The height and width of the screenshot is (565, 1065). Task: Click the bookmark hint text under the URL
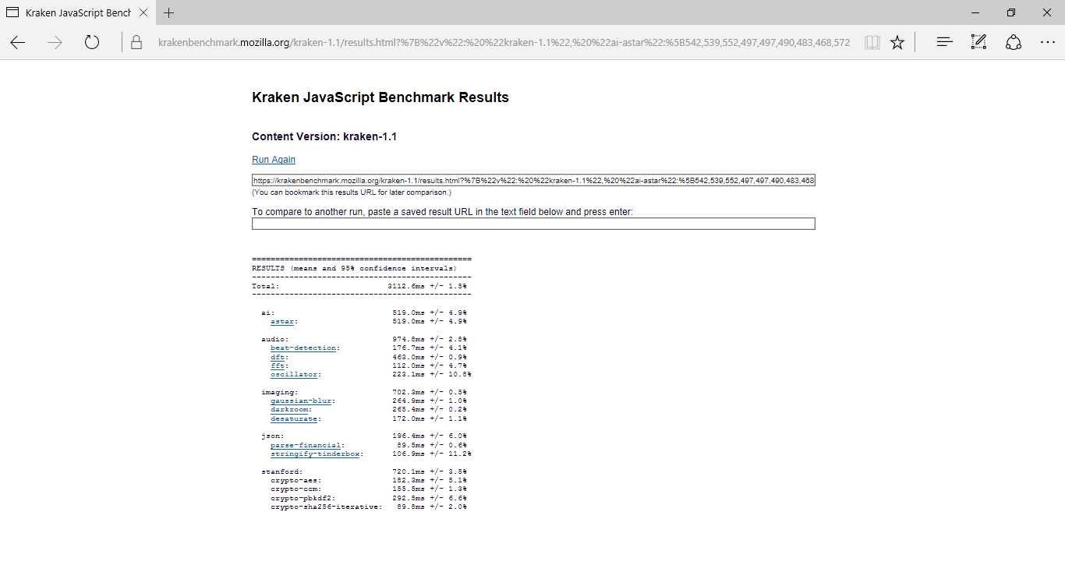352,192
